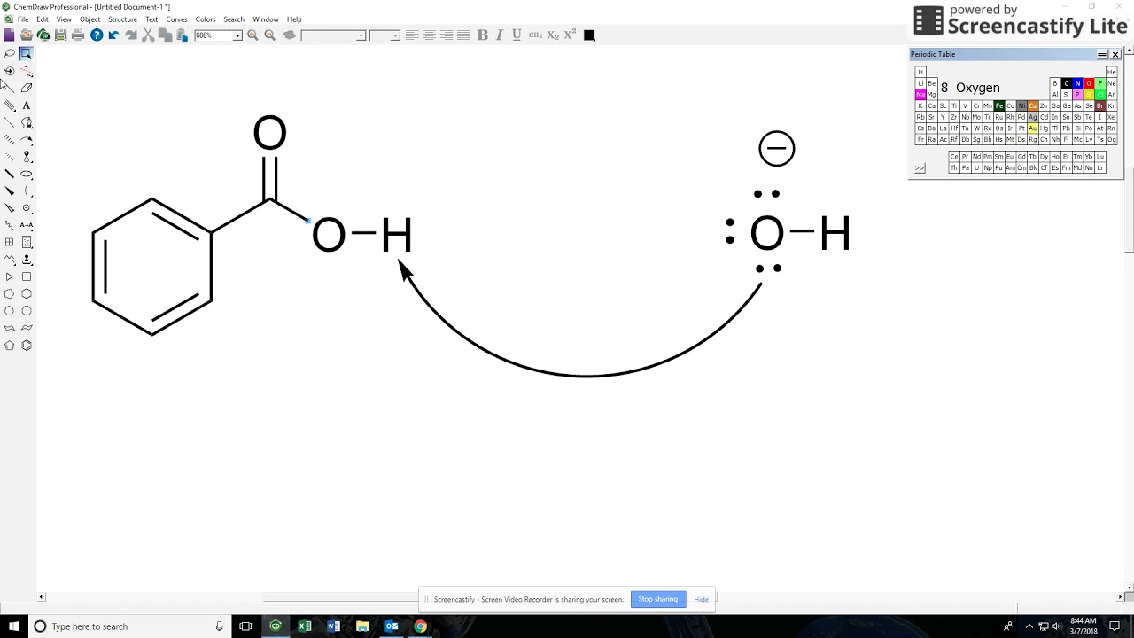Toggle Bold text formatting

(482, 35)
